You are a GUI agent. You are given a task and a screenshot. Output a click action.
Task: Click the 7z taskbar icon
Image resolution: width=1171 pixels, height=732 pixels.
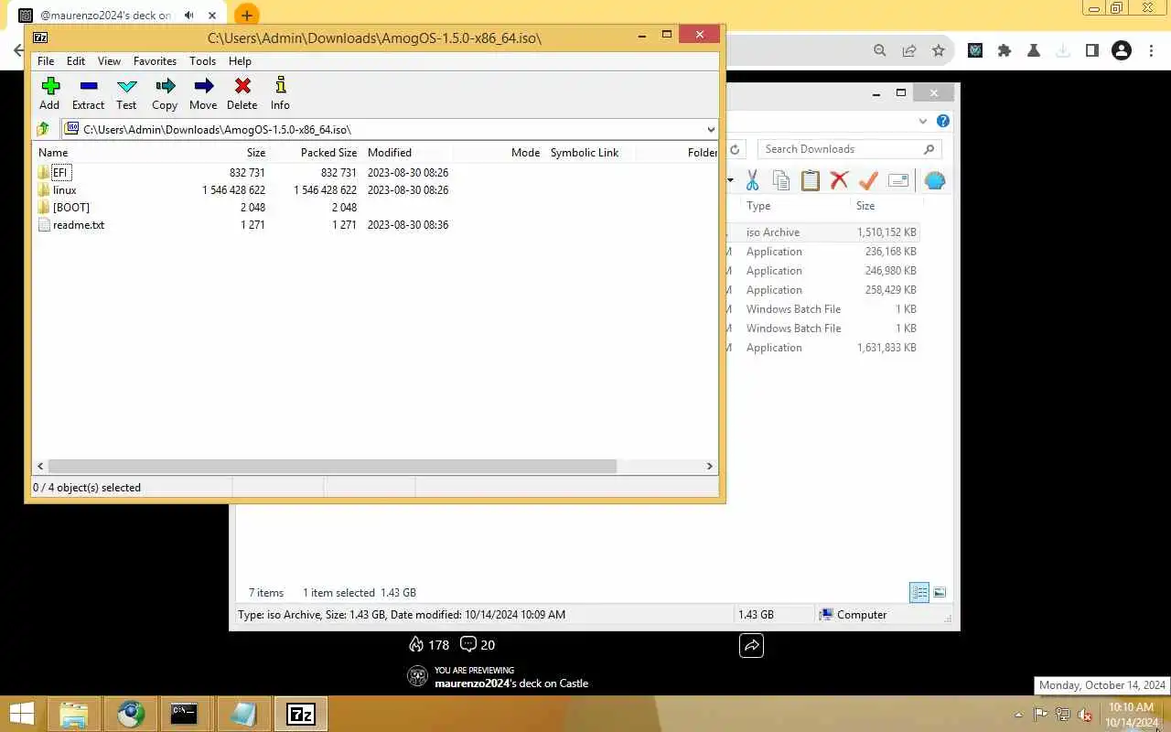300,714
